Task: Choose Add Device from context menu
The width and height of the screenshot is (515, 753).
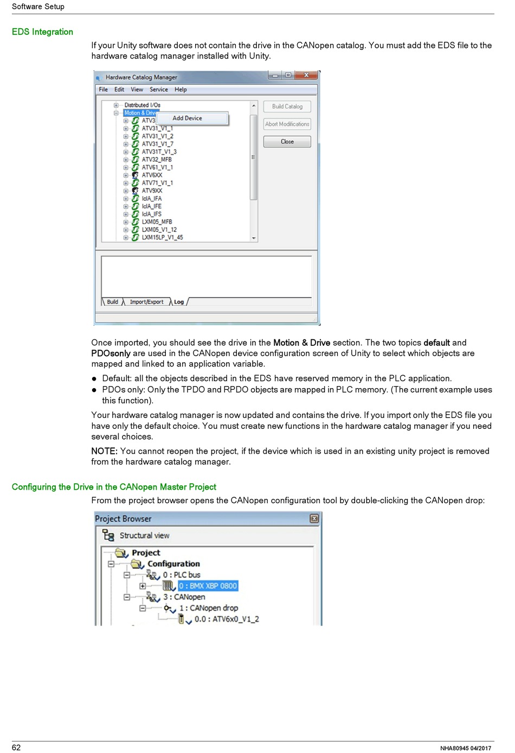Action: coord(187,118)
